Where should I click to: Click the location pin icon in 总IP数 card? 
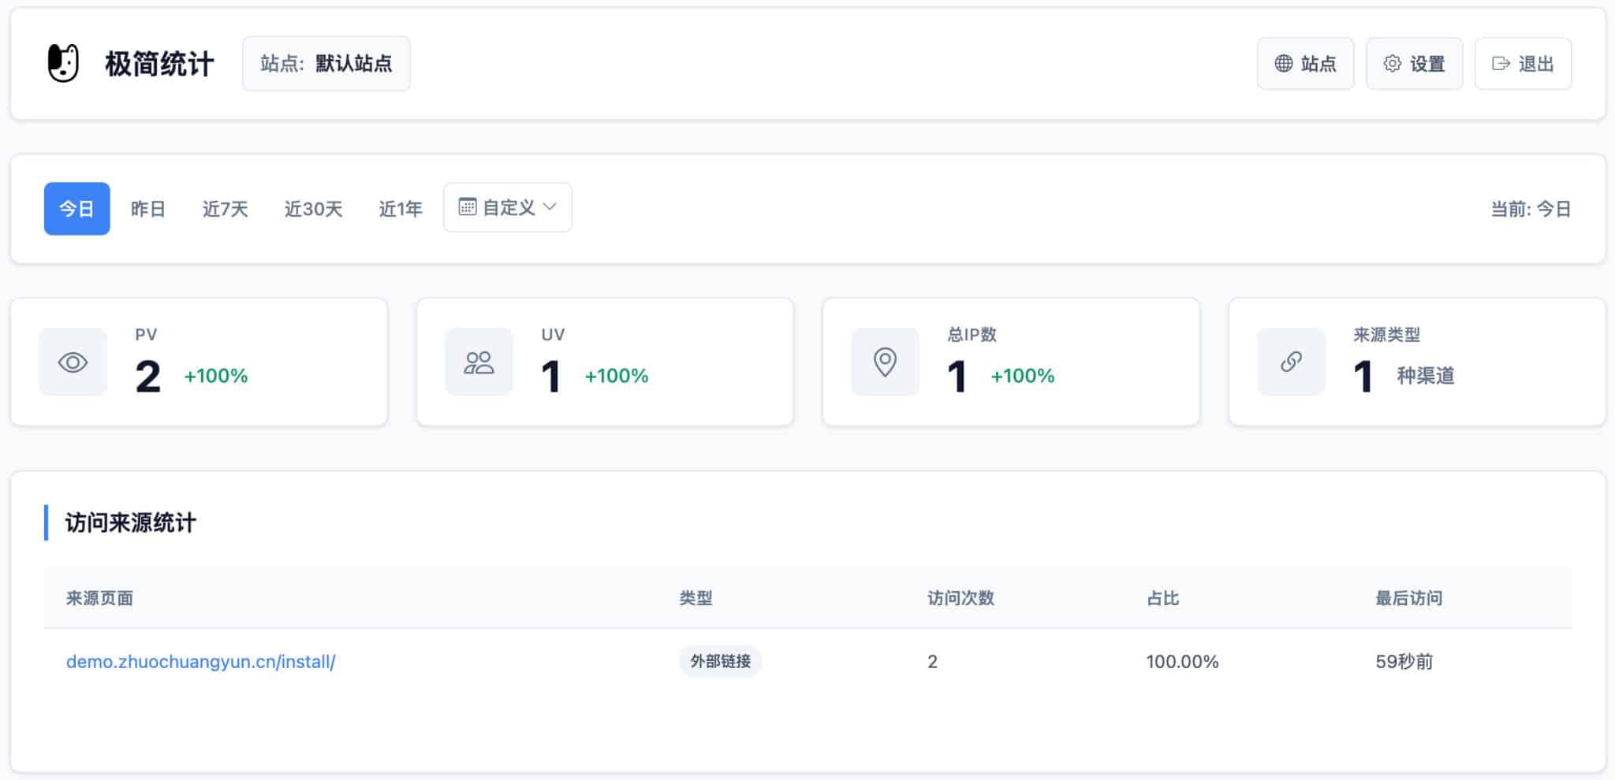tap(885, 362)
